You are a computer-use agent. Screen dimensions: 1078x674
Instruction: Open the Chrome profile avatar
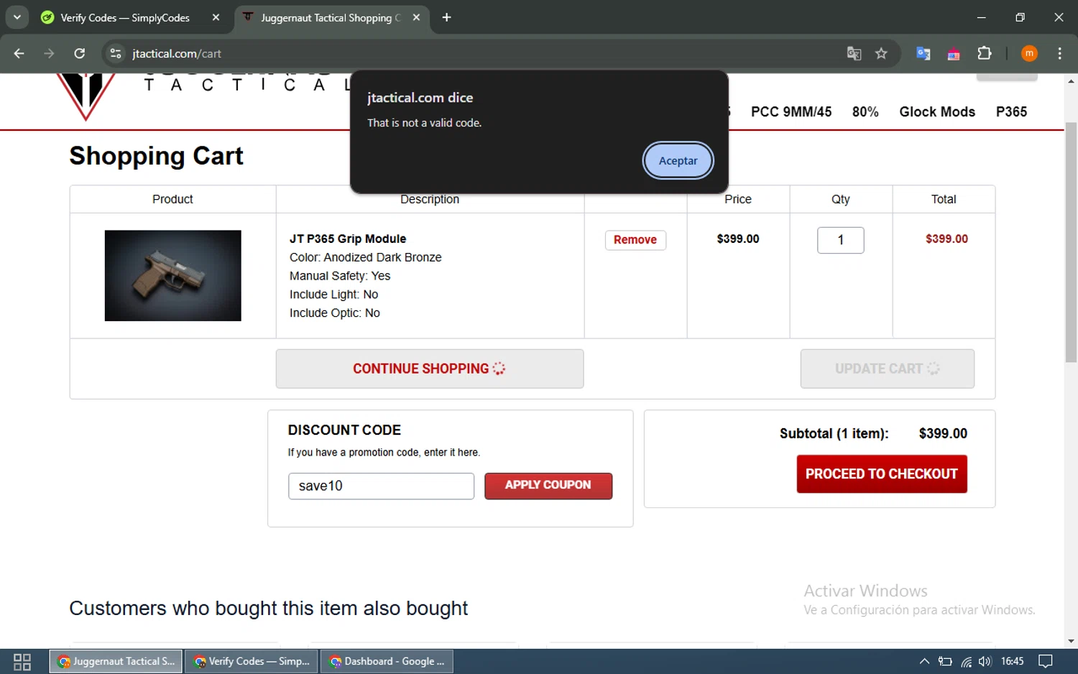tap(1029, 53)
